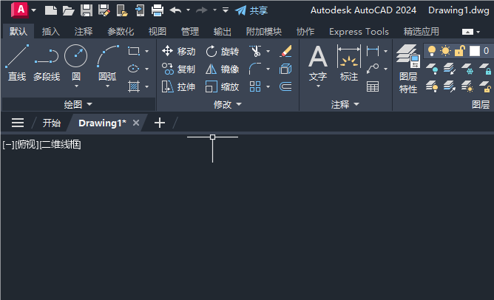
Task: Open the AutoCAD application menu arrow
Action: (34, 10)
